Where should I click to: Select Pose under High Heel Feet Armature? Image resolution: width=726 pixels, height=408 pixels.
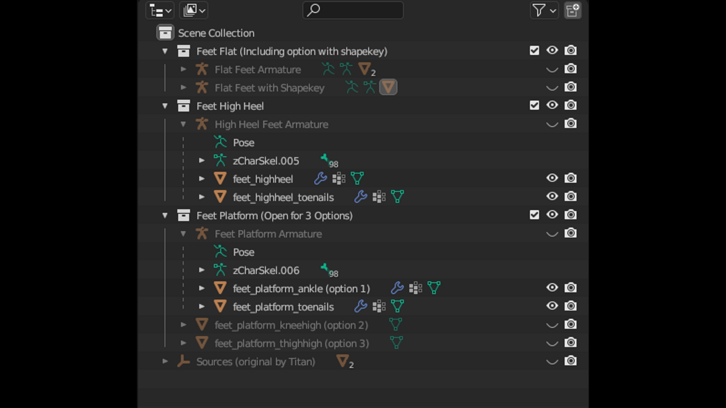[244, 143]
